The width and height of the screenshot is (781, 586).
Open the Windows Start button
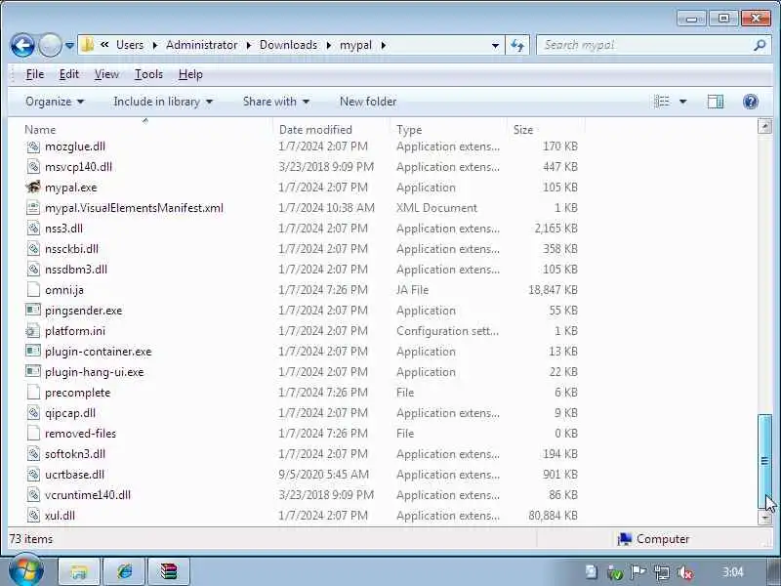(26, 570)
